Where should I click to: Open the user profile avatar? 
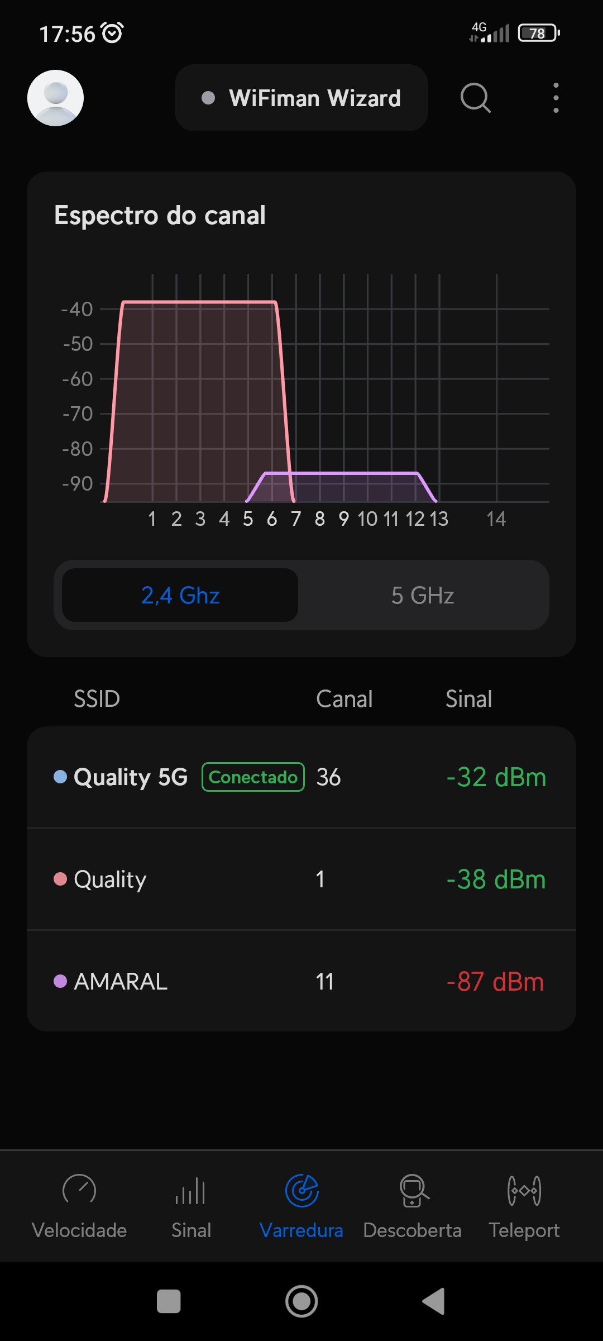click(x=55, y=98)
